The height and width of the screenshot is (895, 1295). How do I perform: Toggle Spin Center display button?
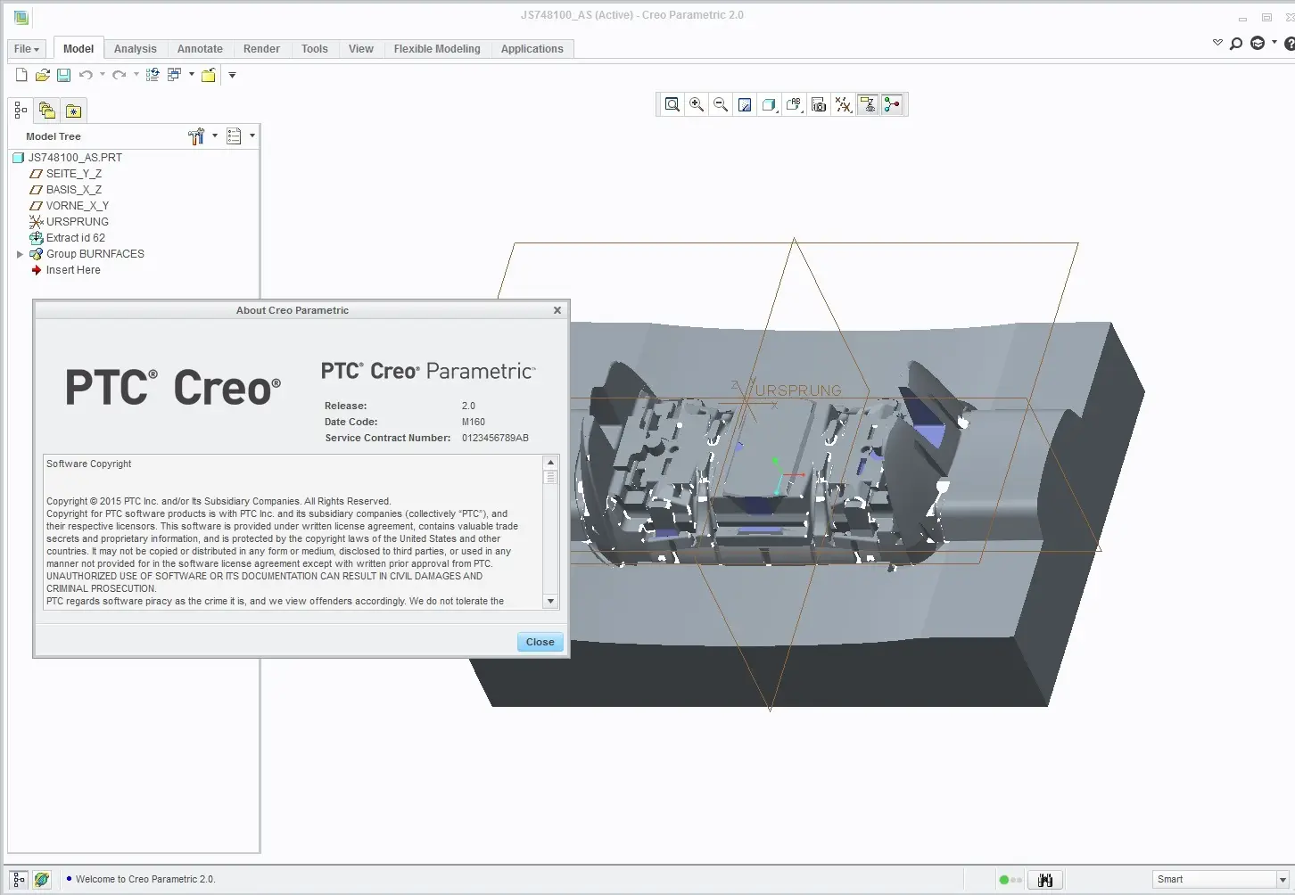(x=892, y=105)
